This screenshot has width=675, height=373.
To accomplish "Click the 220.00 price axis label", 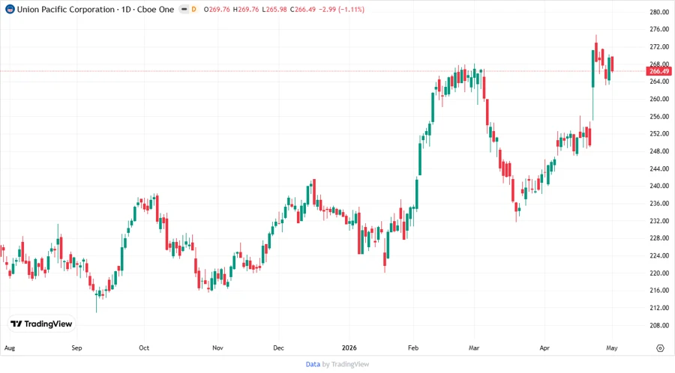I will coord(659,273).
